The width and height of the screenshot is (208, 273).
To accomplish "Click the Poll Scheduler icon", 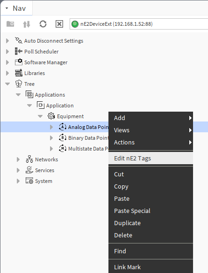I will [19, 51].
